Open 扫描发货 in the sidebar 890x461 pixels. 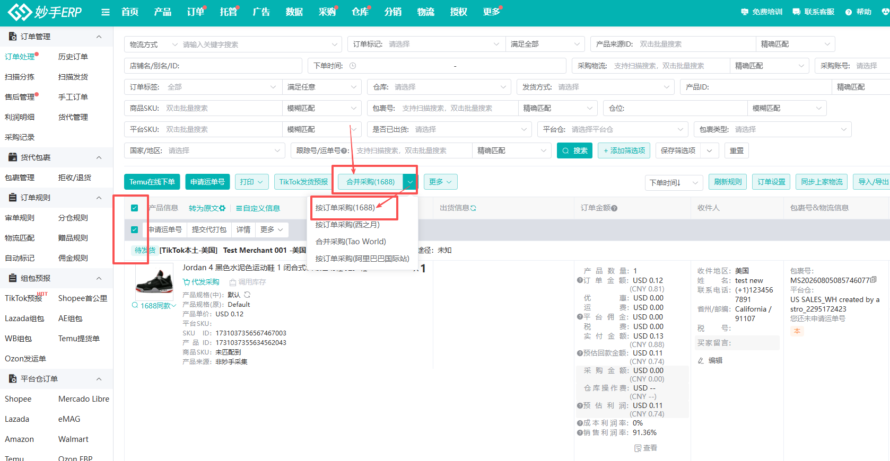[x=73, y=77]
